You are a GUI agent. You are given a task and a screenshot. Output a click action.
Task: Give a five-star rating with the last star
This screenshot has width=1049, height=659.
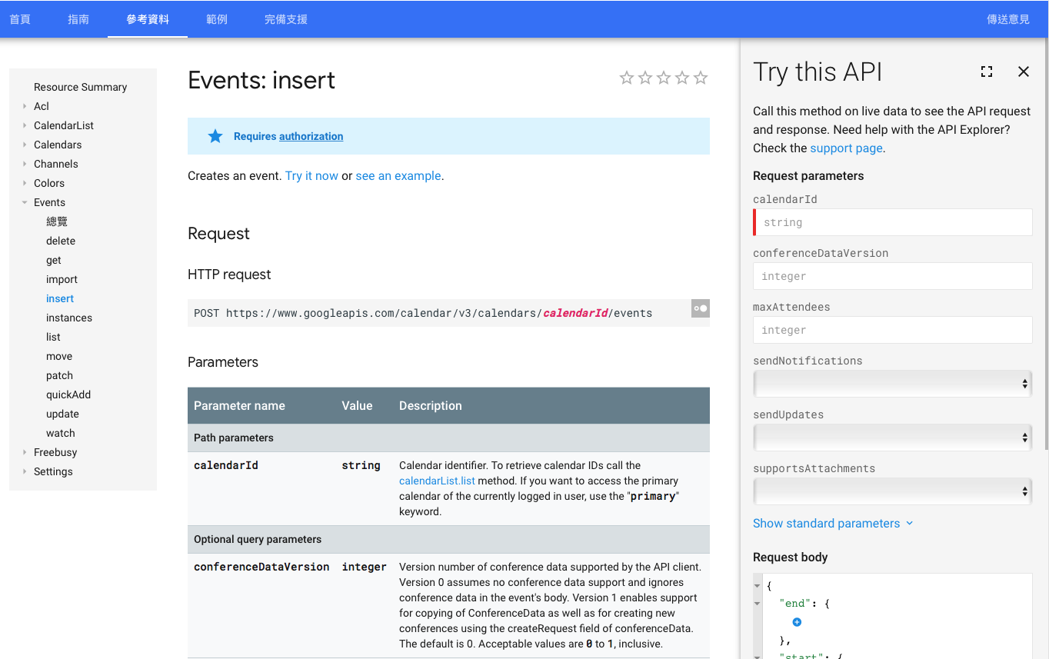(x=701, y=78)
